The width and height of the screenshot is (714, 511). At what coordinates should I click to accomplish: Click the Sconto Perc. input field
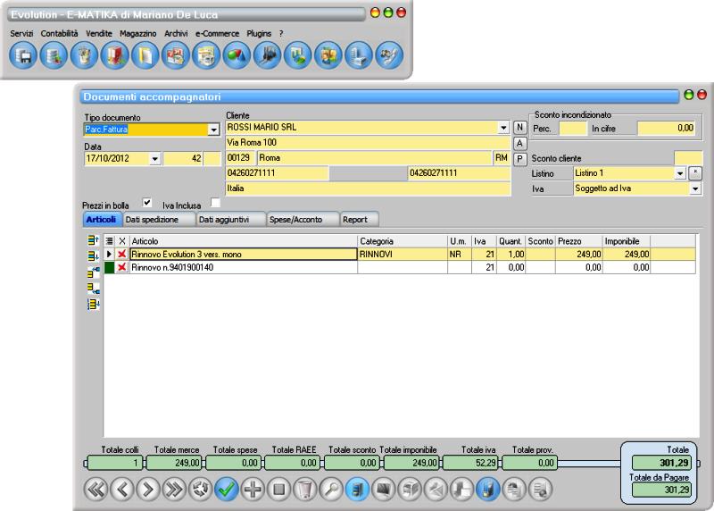573,129
